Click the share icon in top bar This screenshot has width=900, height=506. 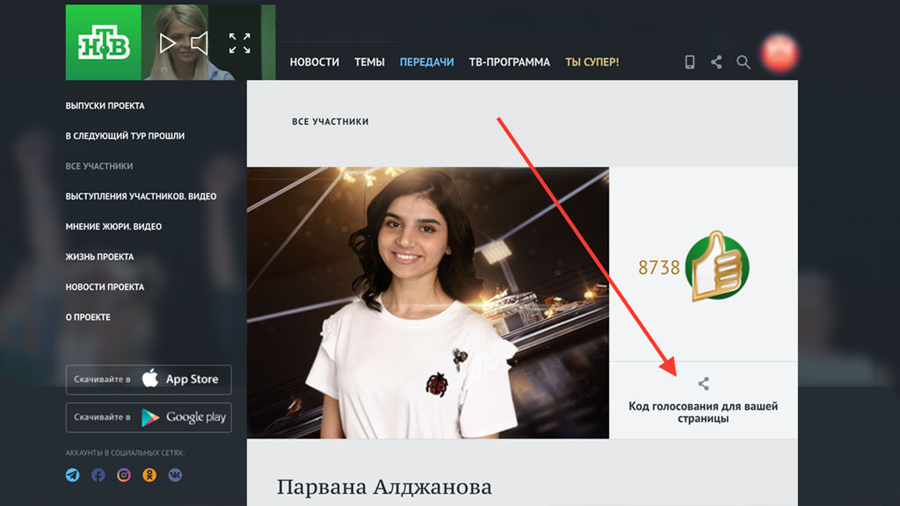(x=716, y=62)
